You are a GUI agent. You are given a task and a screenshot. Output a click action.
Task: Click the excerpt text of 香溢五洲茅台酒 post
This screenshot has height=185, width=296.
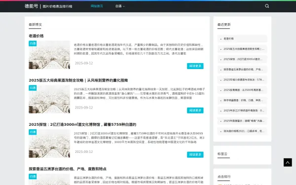[x=139, y=180]
